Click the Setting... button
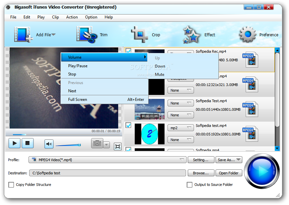The height and width of the screenshot is (205, 289). point(201,160)
